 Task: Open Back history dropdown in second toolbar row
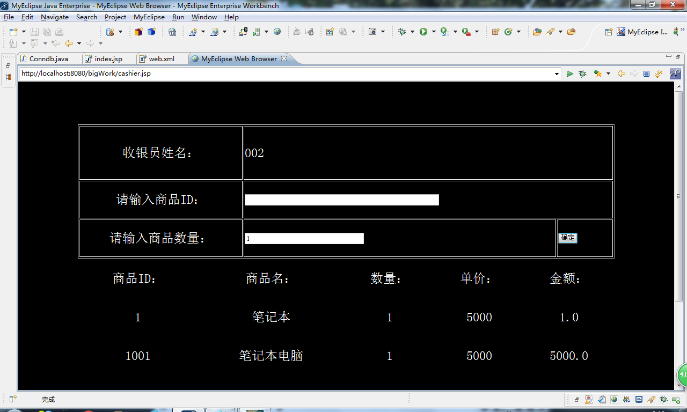pos(79,43)
